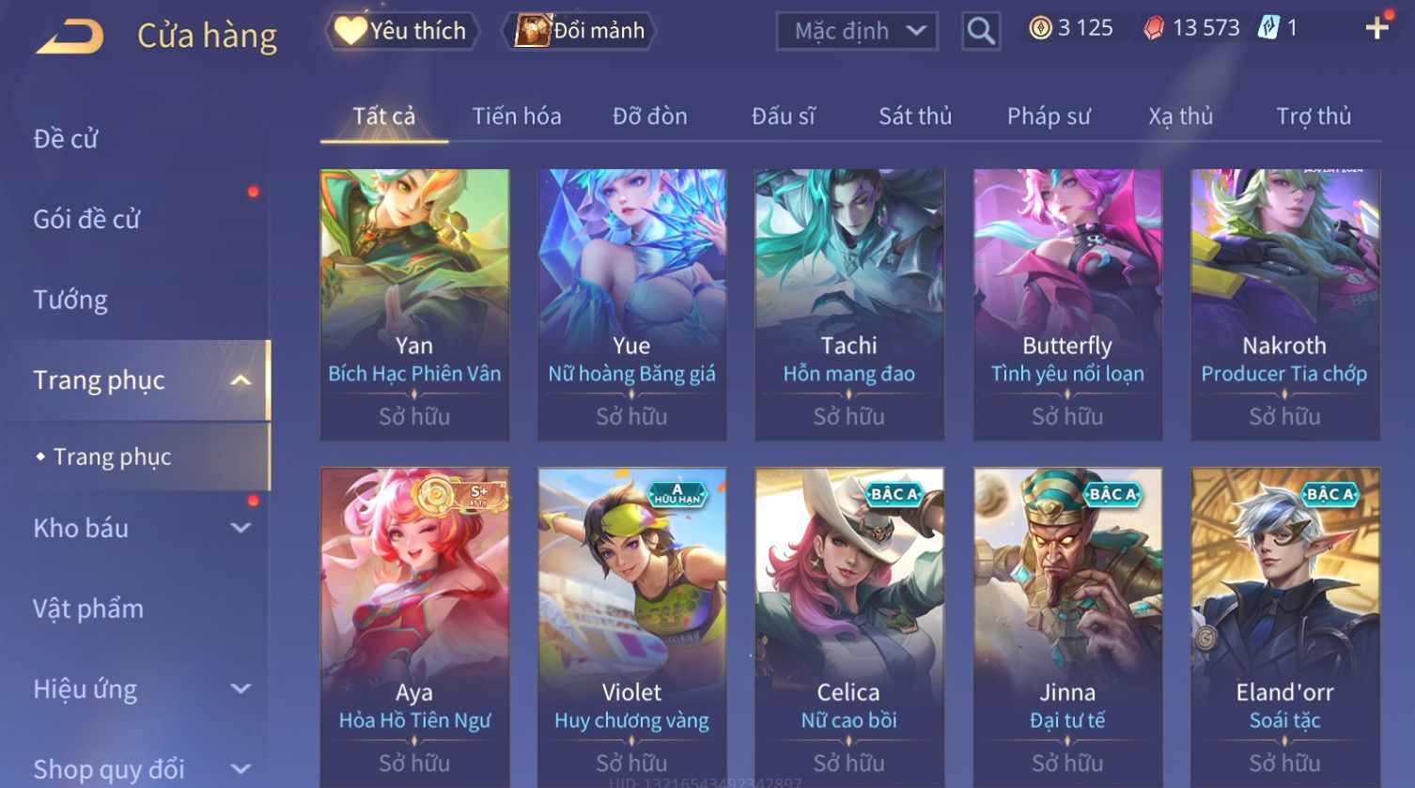Select the Tiến hóa tab
This screenshot has height=788, width=1415.
[x=517, y=116]
